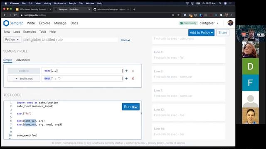Add pattern after exec(...) row
The width and height of the screenshot is (266, 149).
click(x=126, y=71)
